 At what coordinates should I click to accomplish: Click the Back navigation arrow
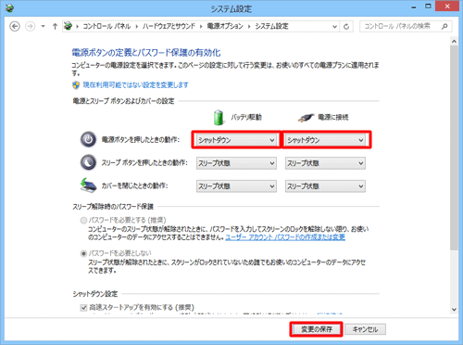(15, 27)
